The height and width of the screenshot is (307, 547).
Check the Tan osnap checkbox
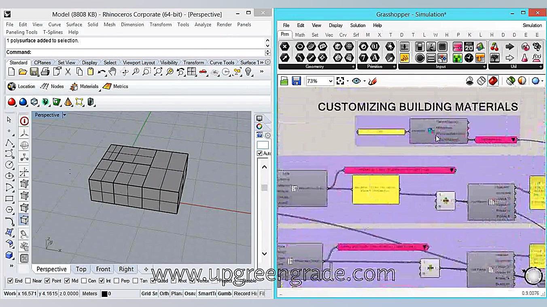[136, 281]
